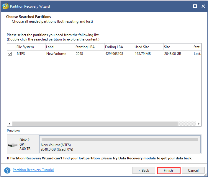
Task: Click the 2.00 TB disk size text
Action: 25,149
